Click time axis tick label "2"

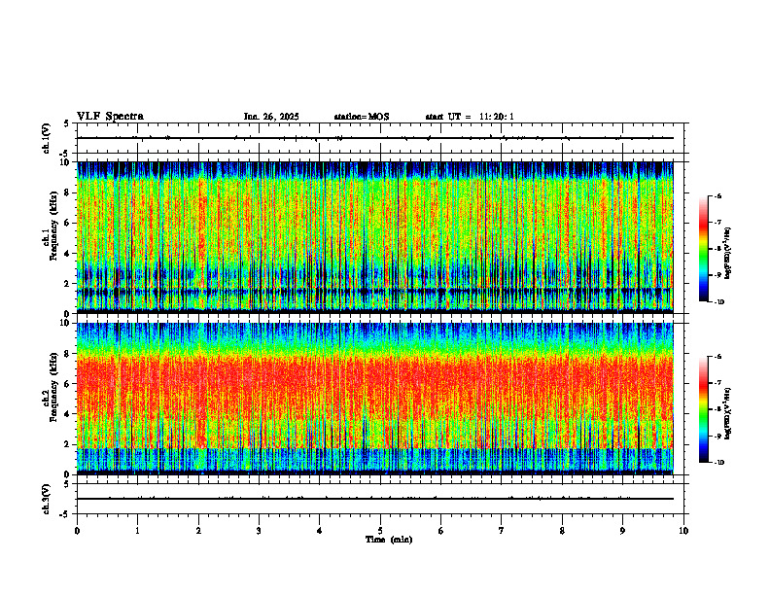click(x=198, y=531)
